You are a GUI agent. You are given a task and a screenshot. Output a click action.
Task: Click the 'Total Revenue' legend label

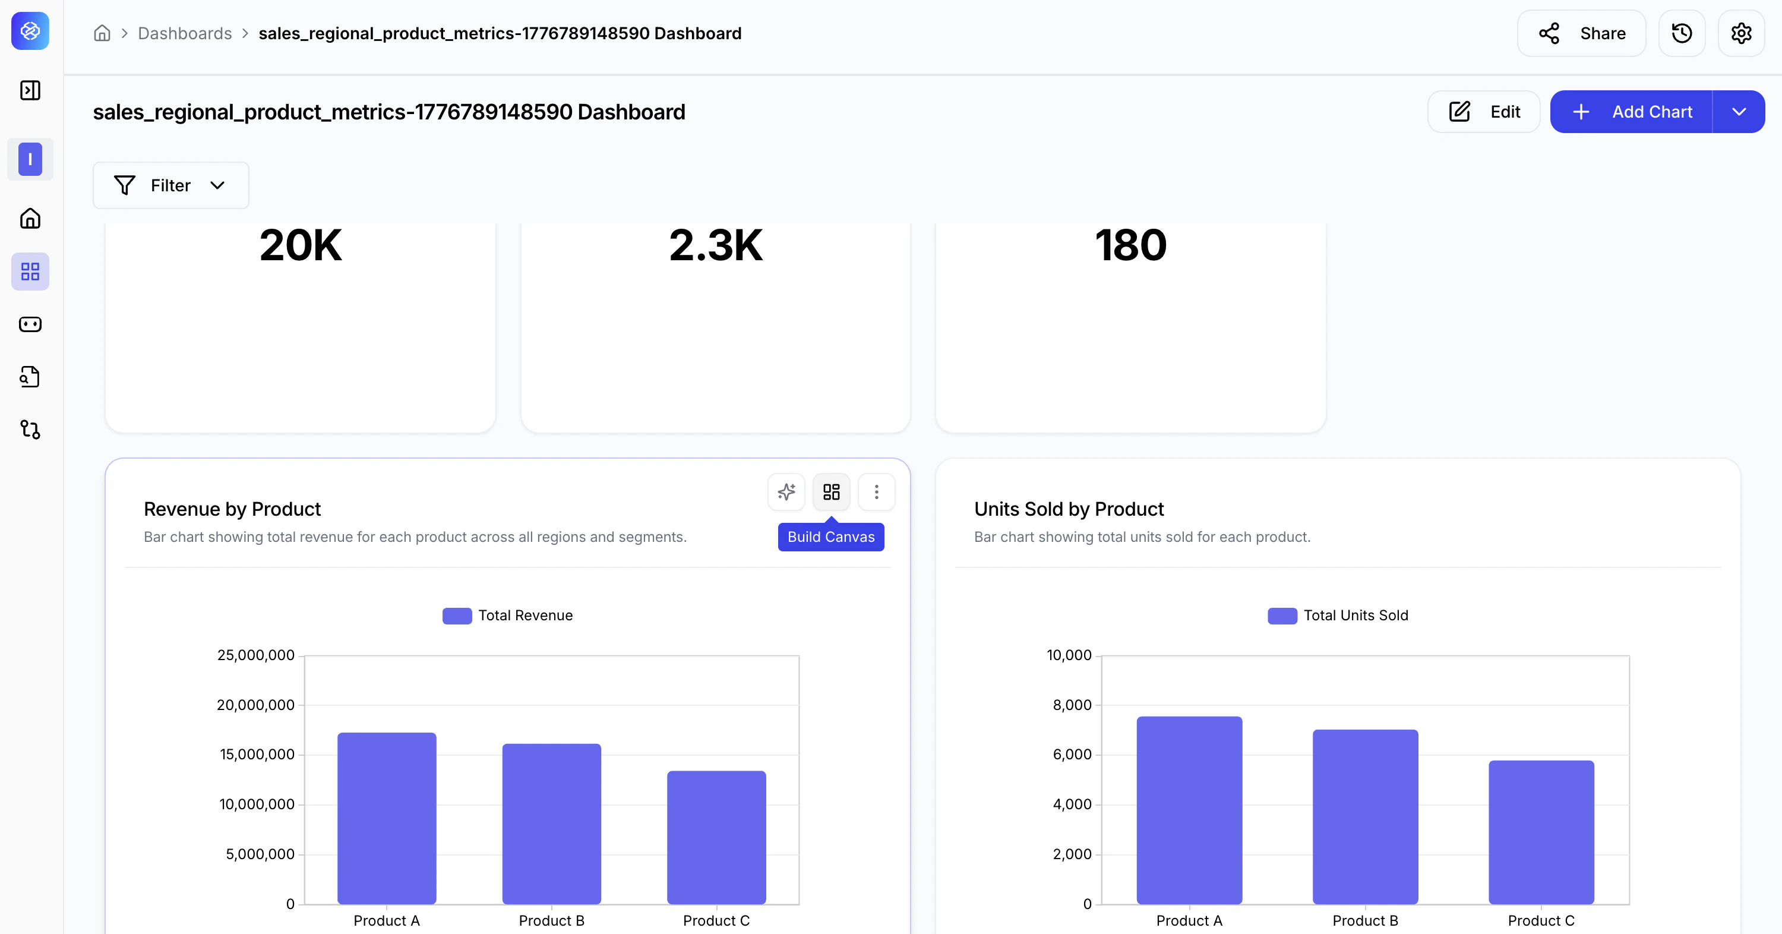point(526,616)
